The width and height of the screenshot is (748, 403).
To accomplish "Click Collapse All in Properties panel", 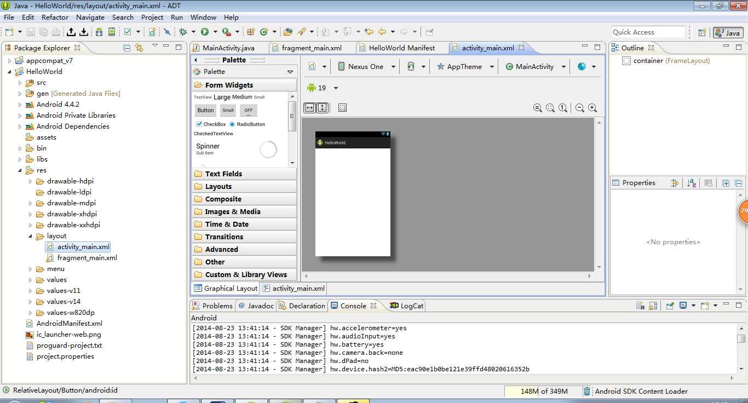I will tap(738, 183).
